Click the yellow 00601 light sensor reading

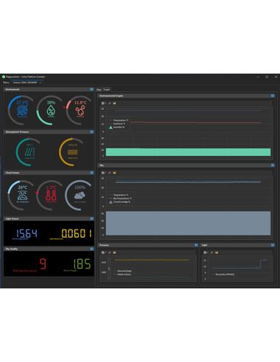(76, 233)
